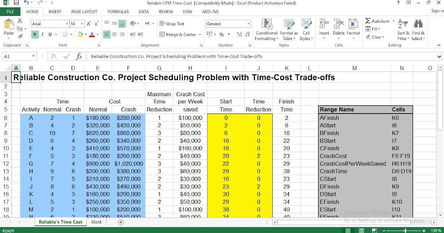Open the font size 14 dropdown

82,24
